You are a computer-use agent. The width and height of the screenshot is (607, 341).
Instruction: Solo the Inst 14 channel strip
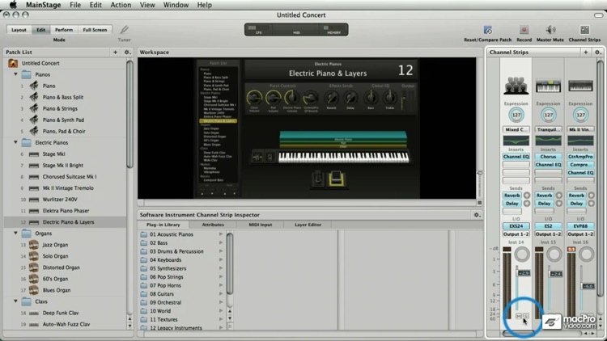tap(526, 316)
